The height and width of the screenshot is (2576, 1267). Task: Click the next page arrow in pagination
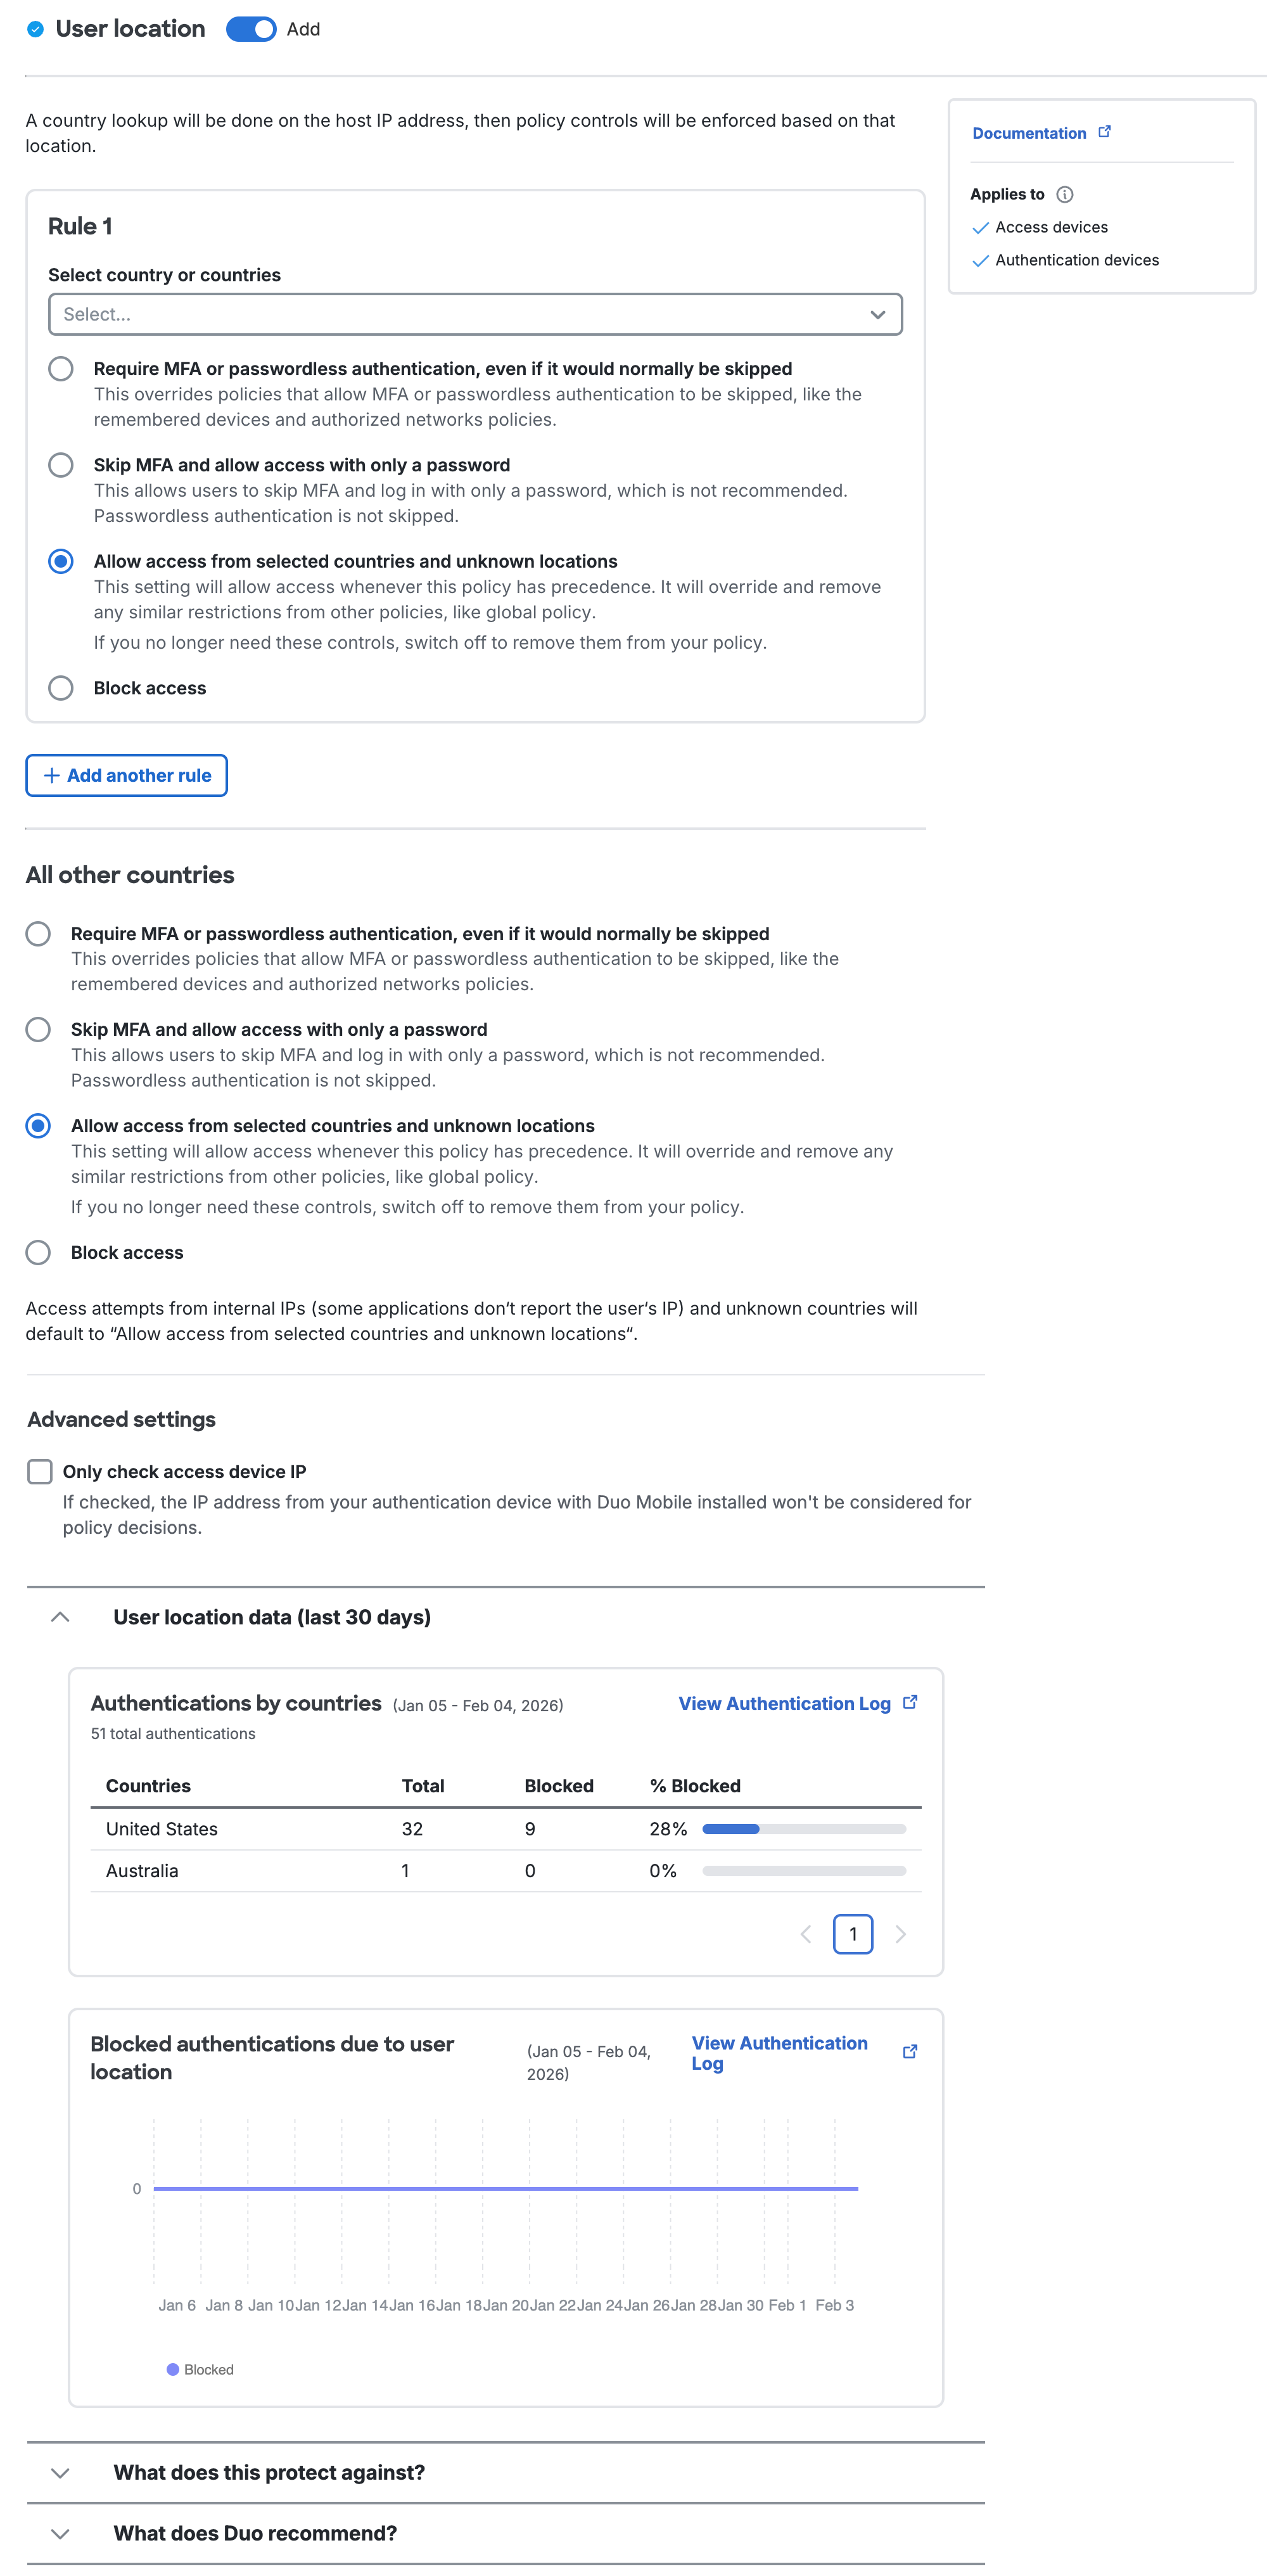click(901, 1934)
